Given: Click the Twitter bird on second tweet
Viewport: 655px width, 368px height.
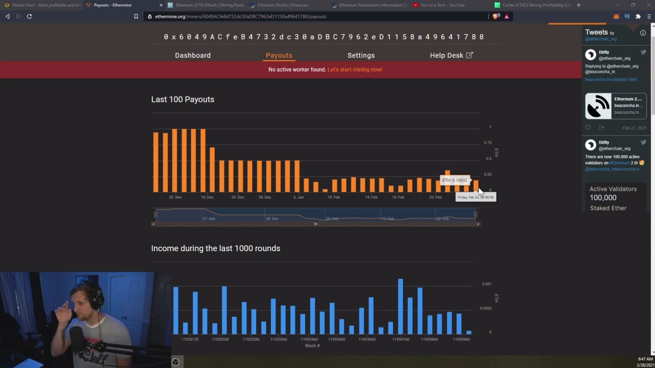Looking at the screenshot, I should [x=643, y=142].
